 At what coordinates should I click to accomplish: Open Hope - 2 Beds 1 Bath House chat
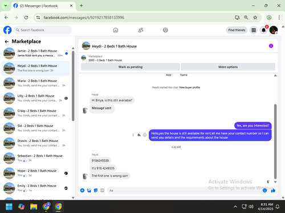(35, 173)
